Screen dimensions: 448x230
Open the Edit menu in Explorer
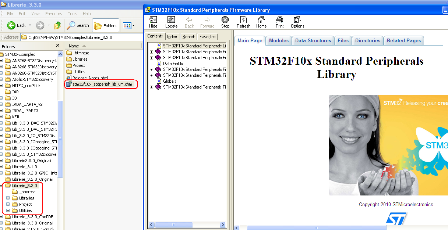click(22, 14)
